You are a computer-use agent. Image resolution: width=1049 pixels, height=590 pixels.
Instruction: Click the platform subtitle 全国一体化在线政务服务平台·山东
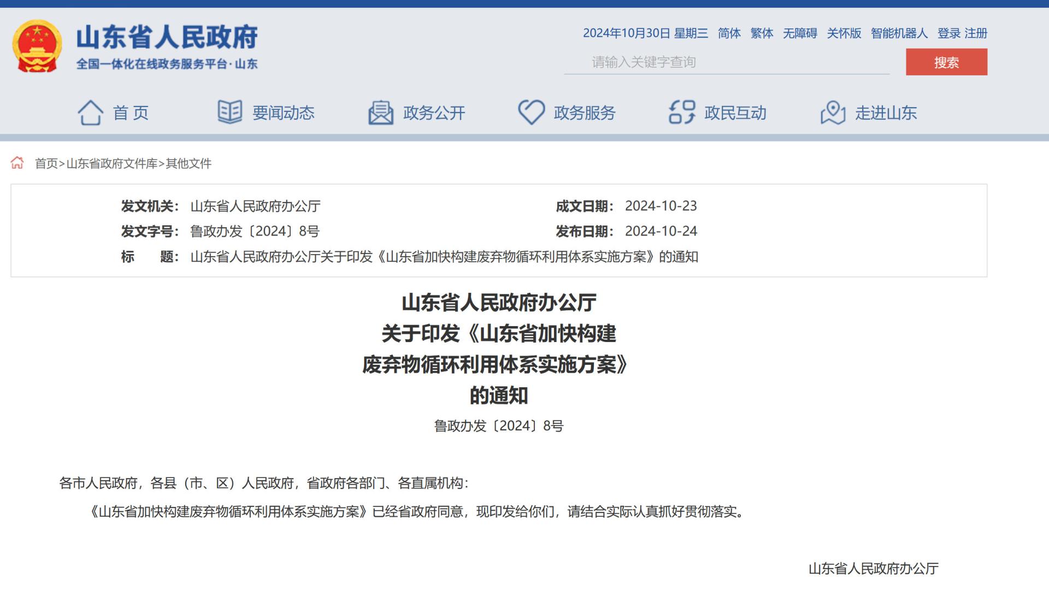pyautogui.click(x=167, y=64)
